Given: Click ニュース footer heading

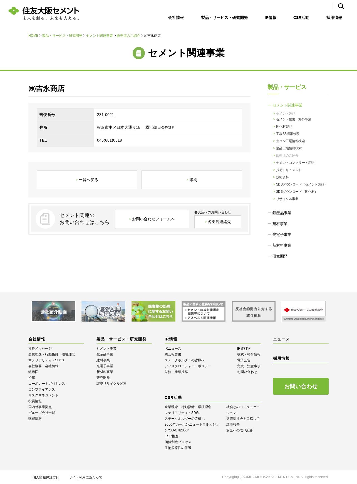Looking at the screenshot, I should pyautogui.click(x=281, y=339).
